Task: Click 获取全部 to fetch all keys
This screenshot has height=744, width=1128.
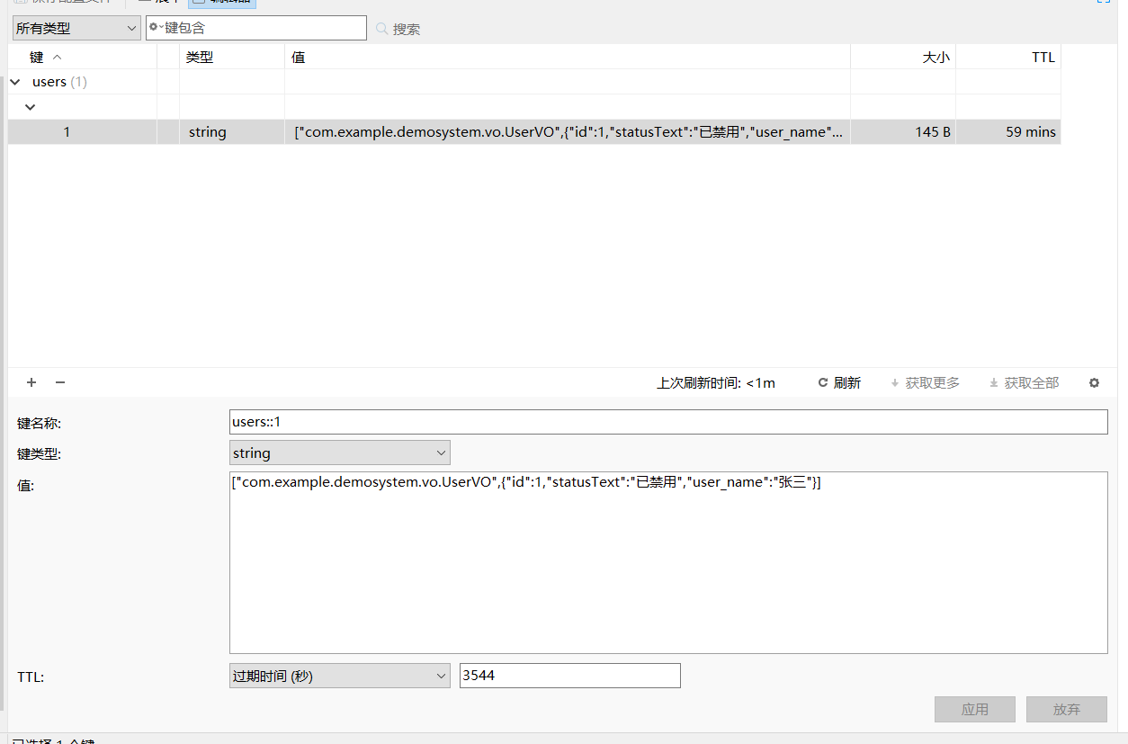Action: pos(1024,382)
